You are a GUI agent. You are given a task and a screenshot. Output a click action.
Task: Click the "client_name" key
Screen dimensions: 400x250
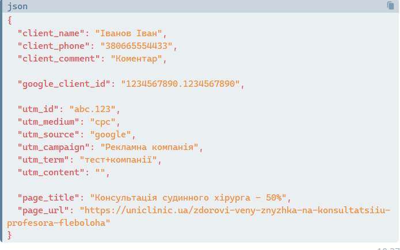(x=51, y=33)
